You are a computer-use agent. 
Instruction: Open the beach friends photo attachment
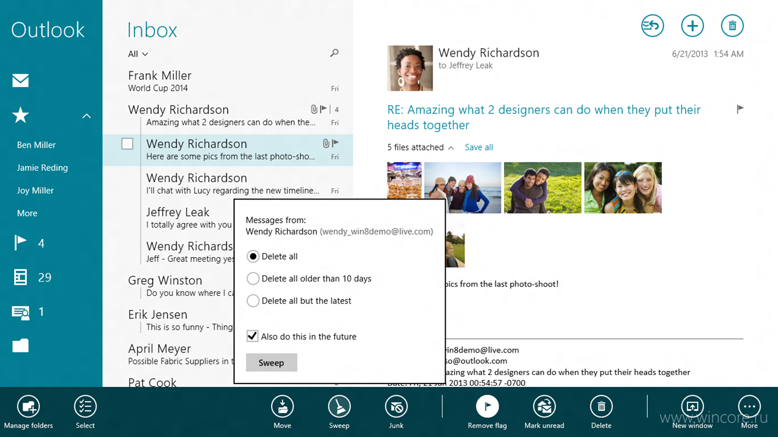pos(462,188)
